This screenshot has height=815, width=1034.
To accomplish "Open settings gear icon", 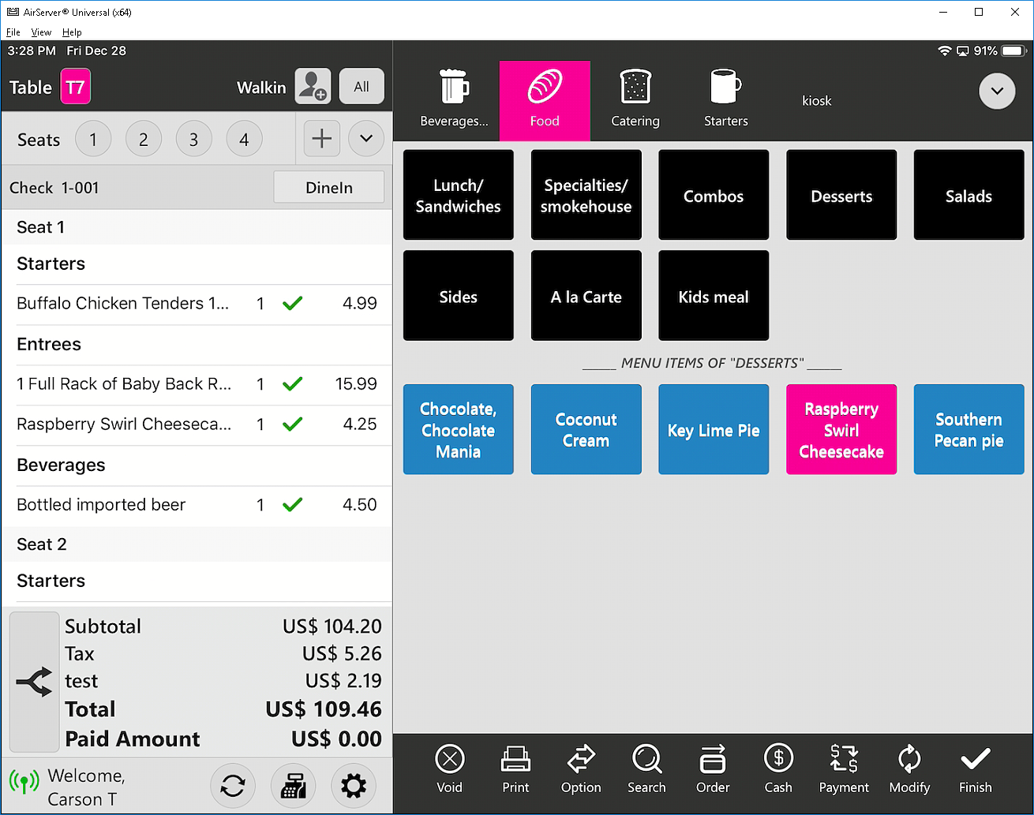I will point(353,786).
